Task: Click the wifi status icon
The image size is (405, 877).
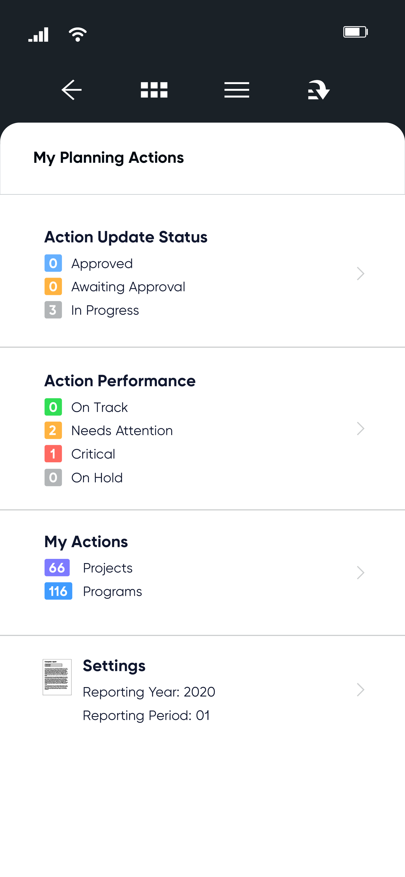Action: point(78,34)
